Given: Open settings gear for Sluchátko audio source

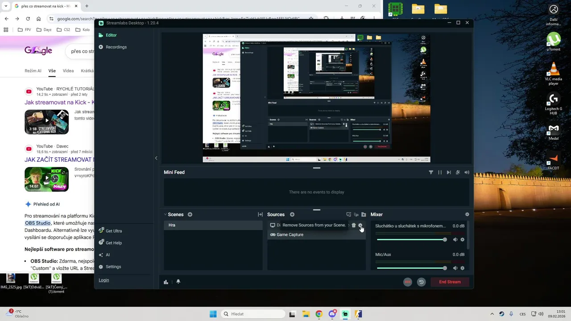Looking at the screenshot, I should 462,239.
